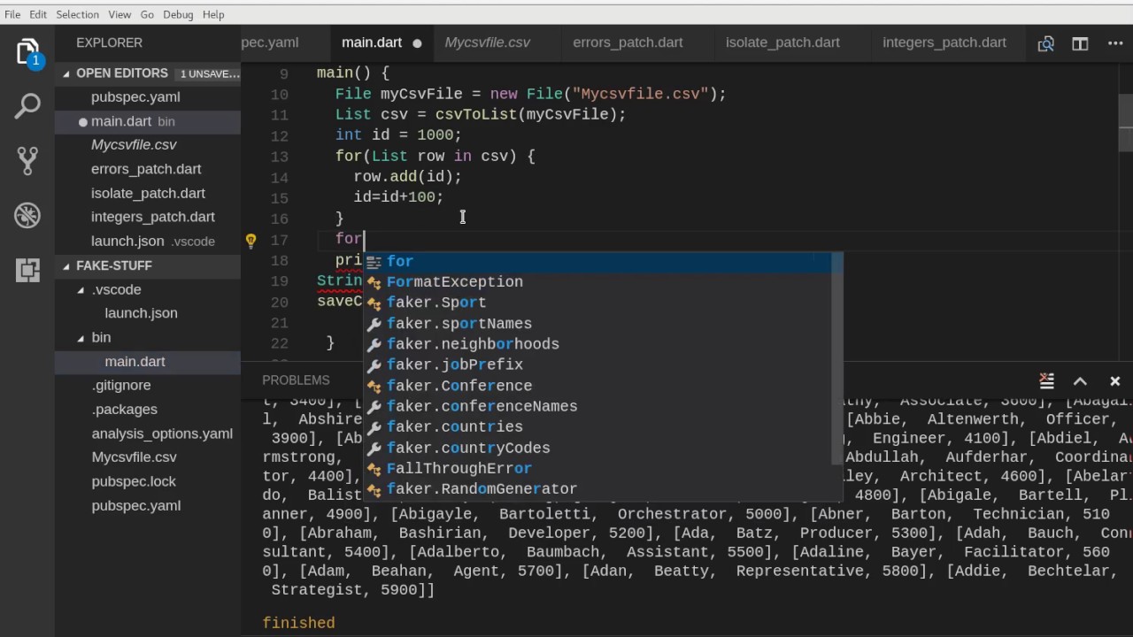The width and height of the screenshot is (1133, 637).
Task: Open analysis_options.yaml file
Action: [148, 434]
